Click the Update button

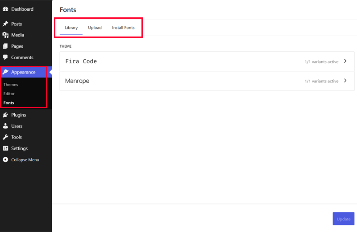(343, 219)
